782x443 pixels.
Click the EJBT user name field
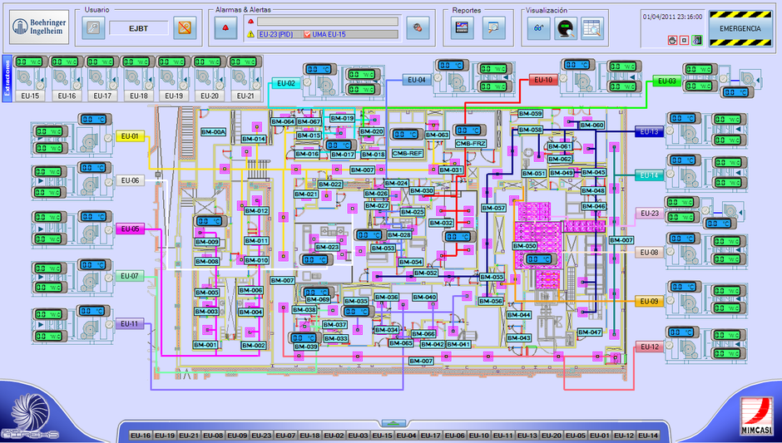[x=139, y=28]
